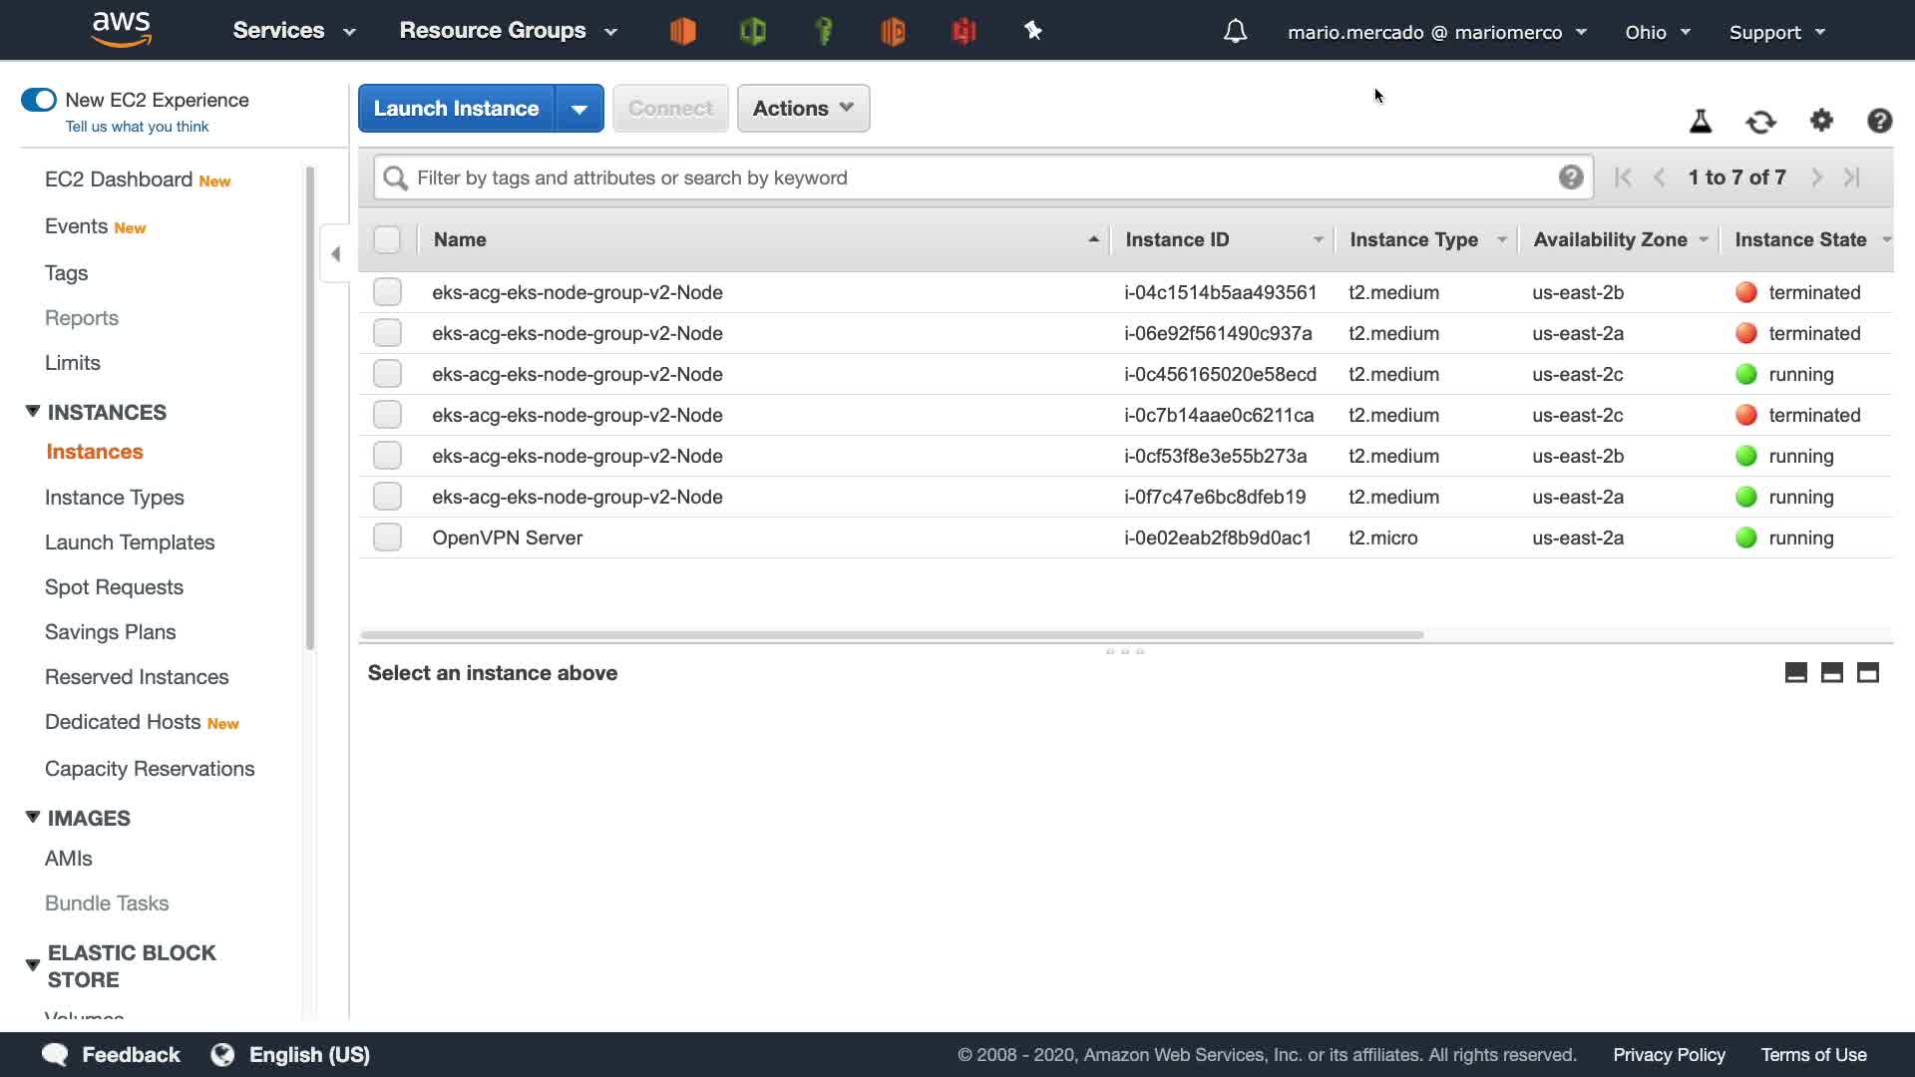Open the Actions dropdown menu
Image resolution: width=1915 pixels, height=1077 pixels.
tap(803, 109)
